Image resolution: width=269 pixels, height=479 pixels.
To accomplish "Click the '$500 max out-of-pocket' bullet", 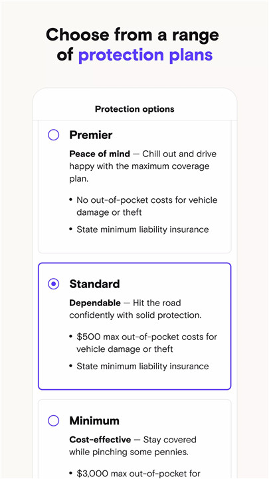I will click(x=147, y=343).
